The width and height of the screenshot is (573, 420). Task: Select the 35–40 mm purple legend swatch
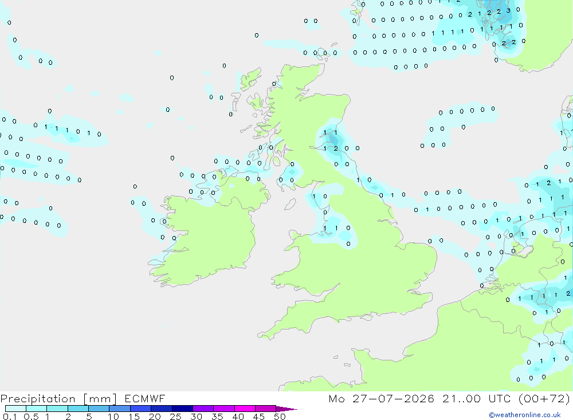tap(223, 409)
